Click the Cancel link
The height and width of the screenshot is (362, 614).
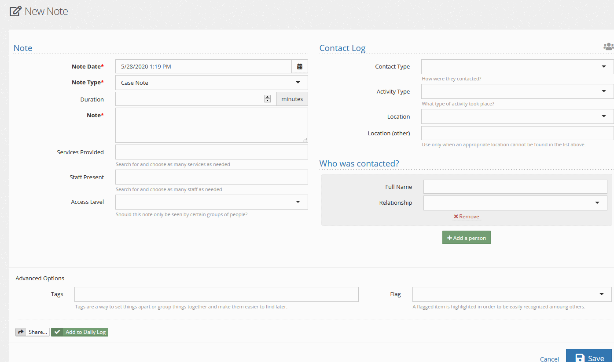(549, 359)
